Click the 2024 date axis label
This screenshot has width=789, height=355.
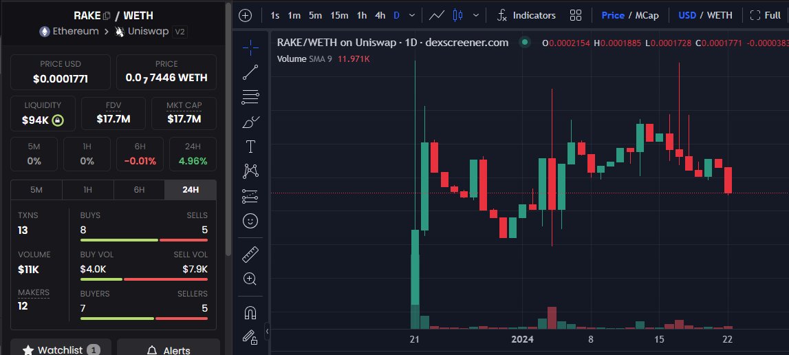[x=522, y=339]
